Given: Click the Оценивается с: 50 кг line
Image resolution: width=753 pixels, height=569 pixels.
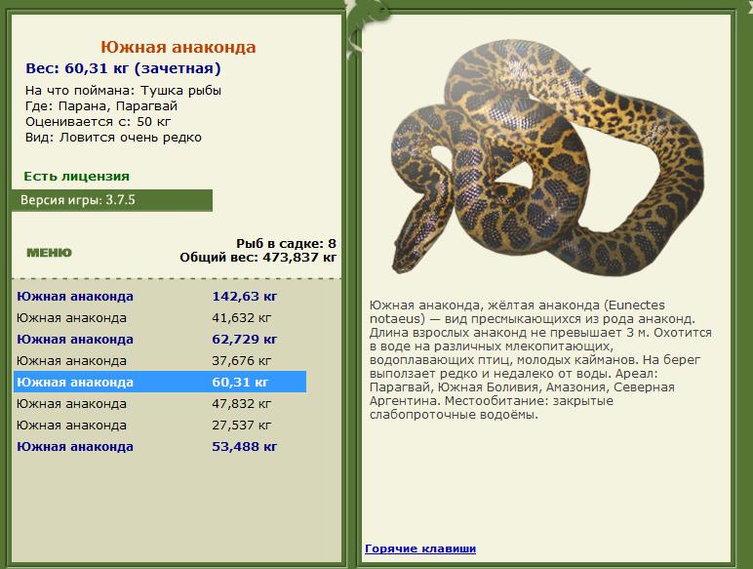Looking at the screenshot, I should click(98, 122).
